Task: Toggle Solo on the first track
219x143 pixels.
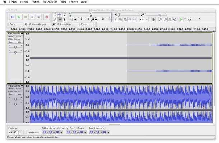Action: [x=19, y=42]
